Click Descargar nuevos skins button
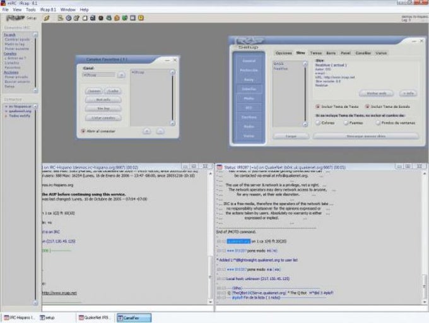Image resolution: width=429 pixels, height=323 pixels. click(x=366, y=136)
